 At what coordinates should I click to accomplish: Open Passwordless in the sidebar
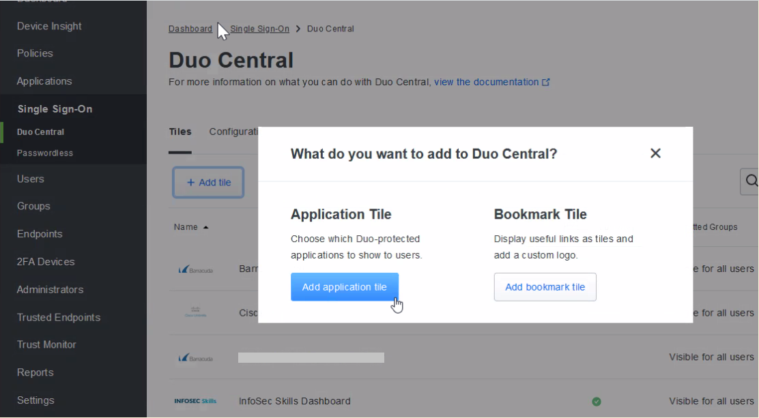[x=45, y=153]
